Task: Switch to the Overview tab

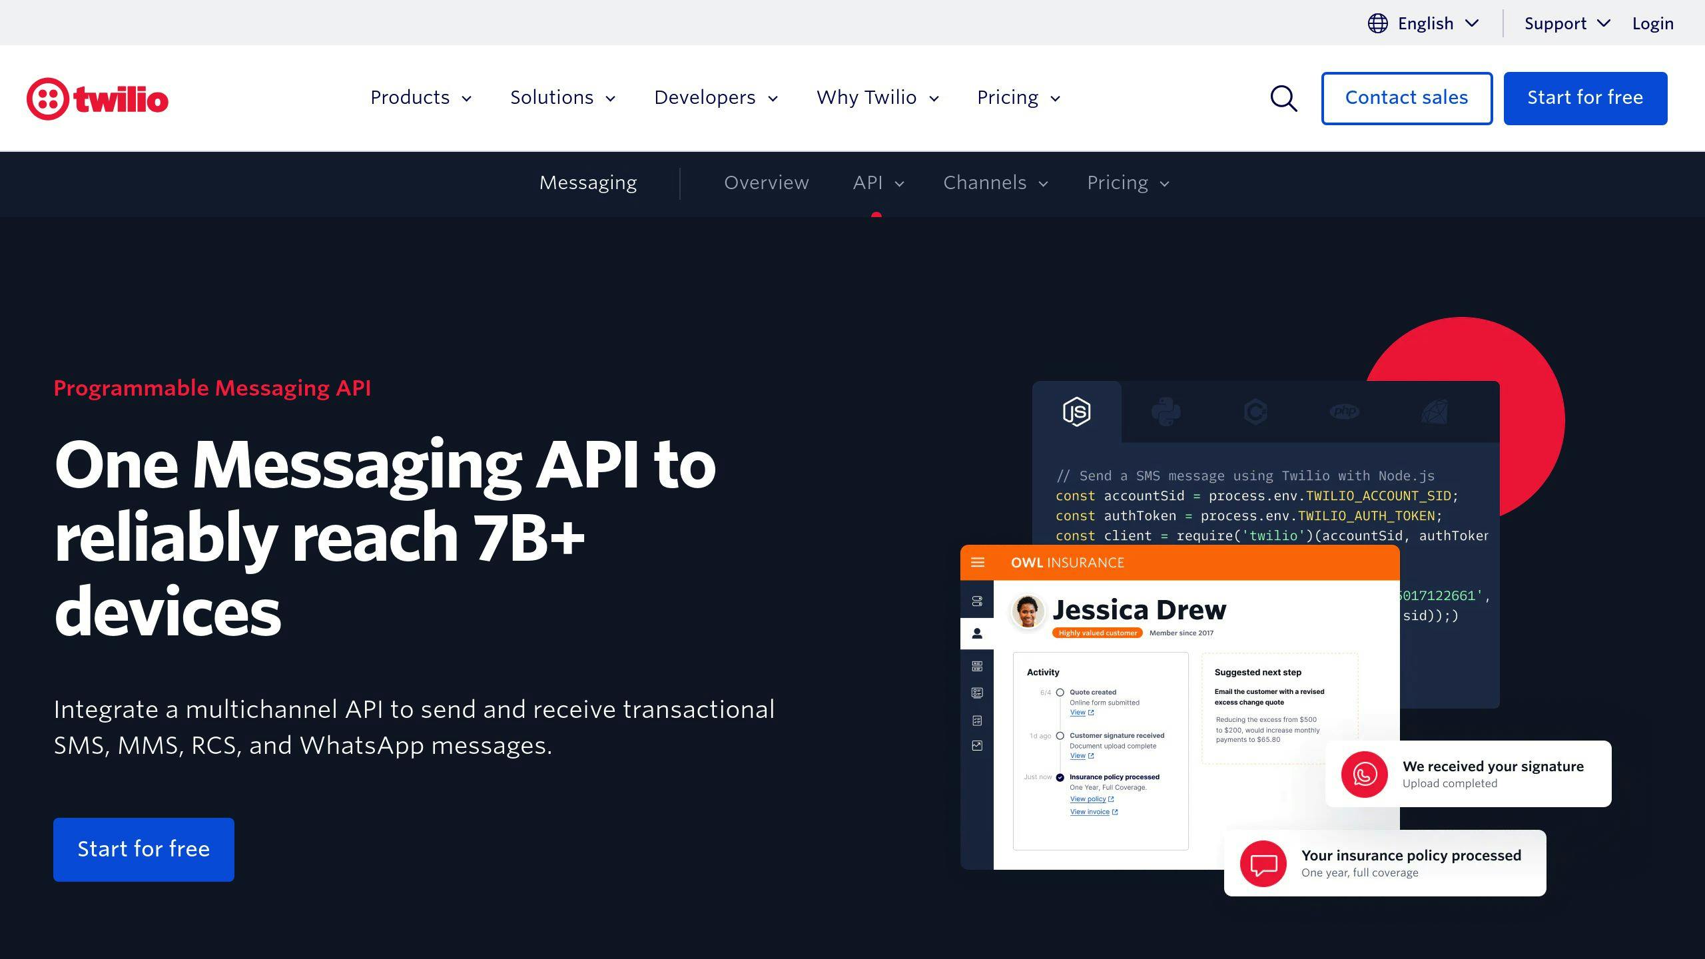Action: point(766,182)
